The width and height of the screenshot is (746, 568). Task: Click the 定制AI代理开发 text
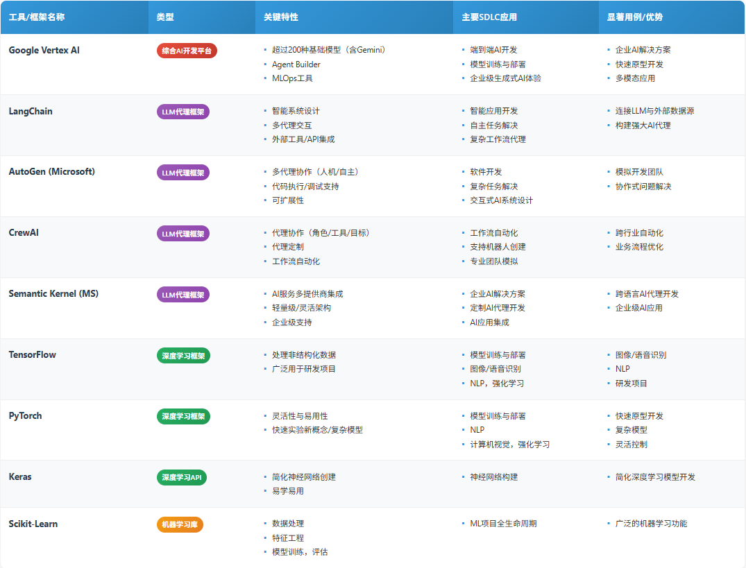click(x=498, y=308)
